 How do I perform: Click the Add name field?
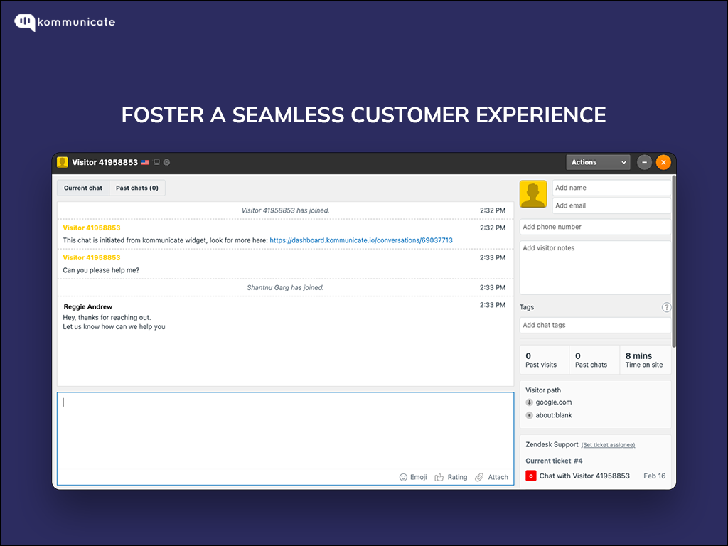point(611,188)
